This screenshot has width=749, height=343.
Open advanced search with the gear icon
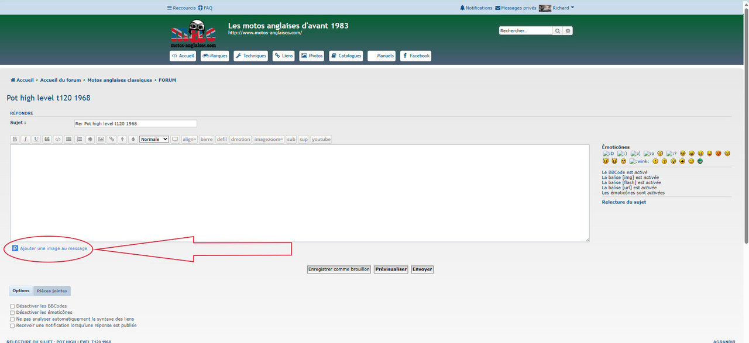tap(568, 31)
